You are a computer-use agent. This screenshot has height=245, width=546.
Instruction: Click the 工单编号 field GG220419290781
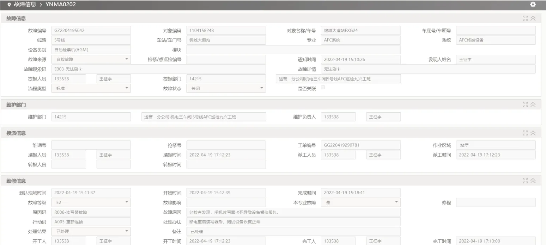pos(361,145)
